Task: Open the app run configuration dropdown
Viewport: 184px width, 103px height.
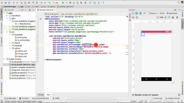Action: pyautogui.click(x=56, y=3)
